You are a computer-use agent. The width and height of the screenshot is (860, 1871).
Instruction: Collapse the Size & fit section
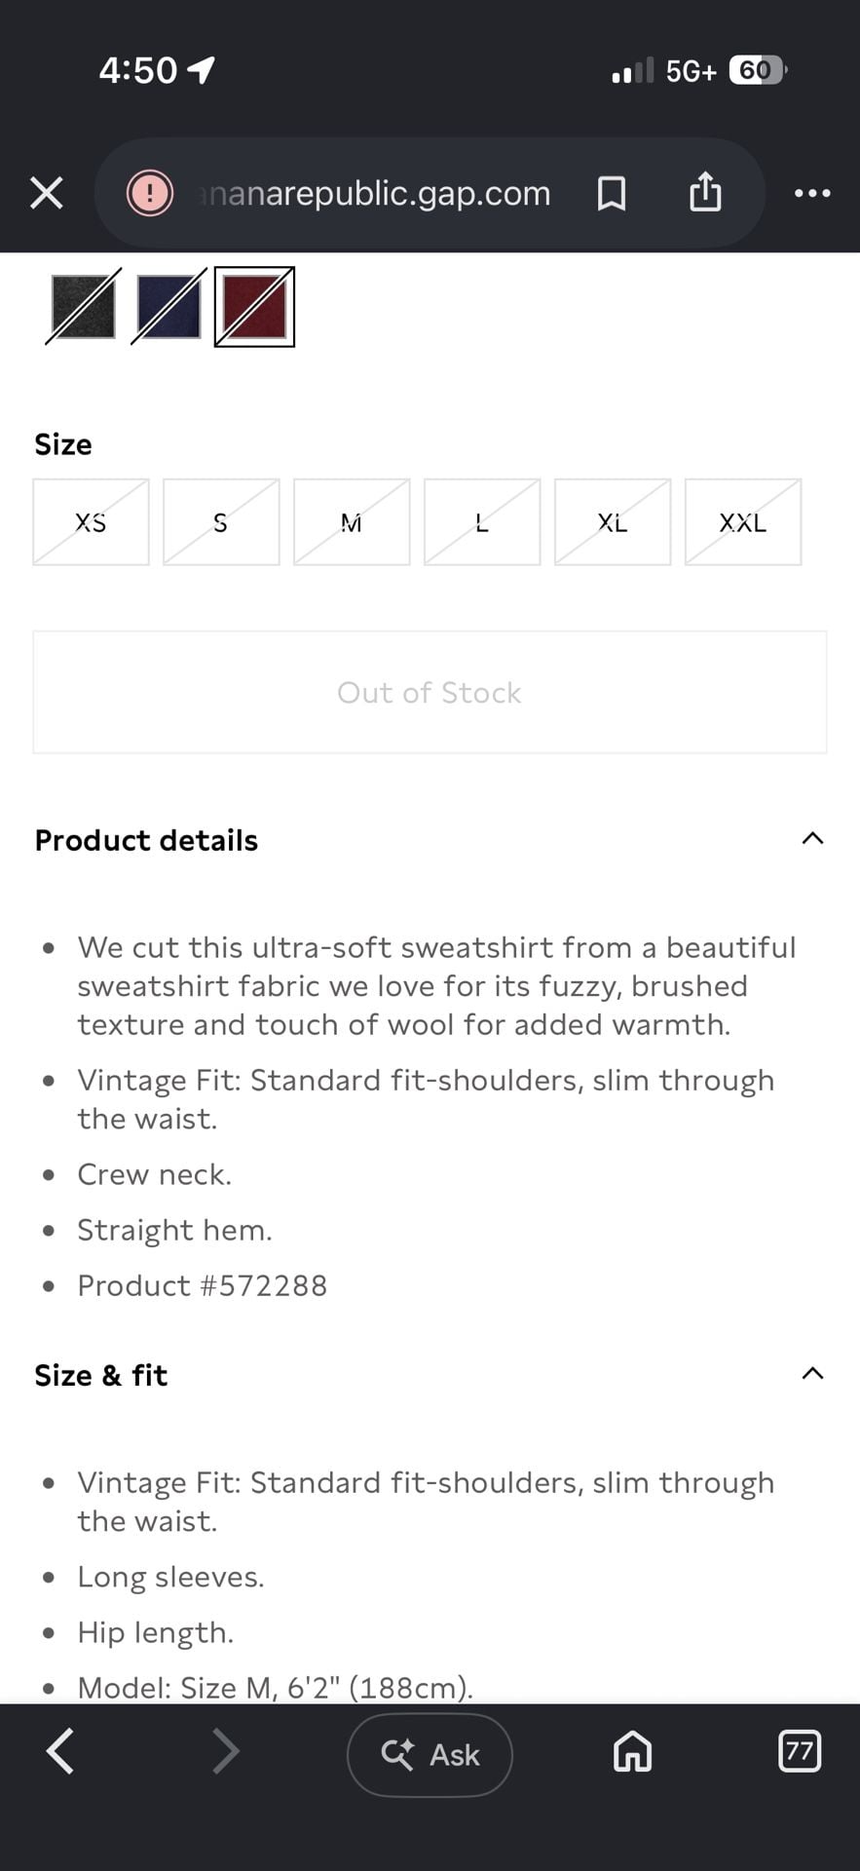point(812,1374)
